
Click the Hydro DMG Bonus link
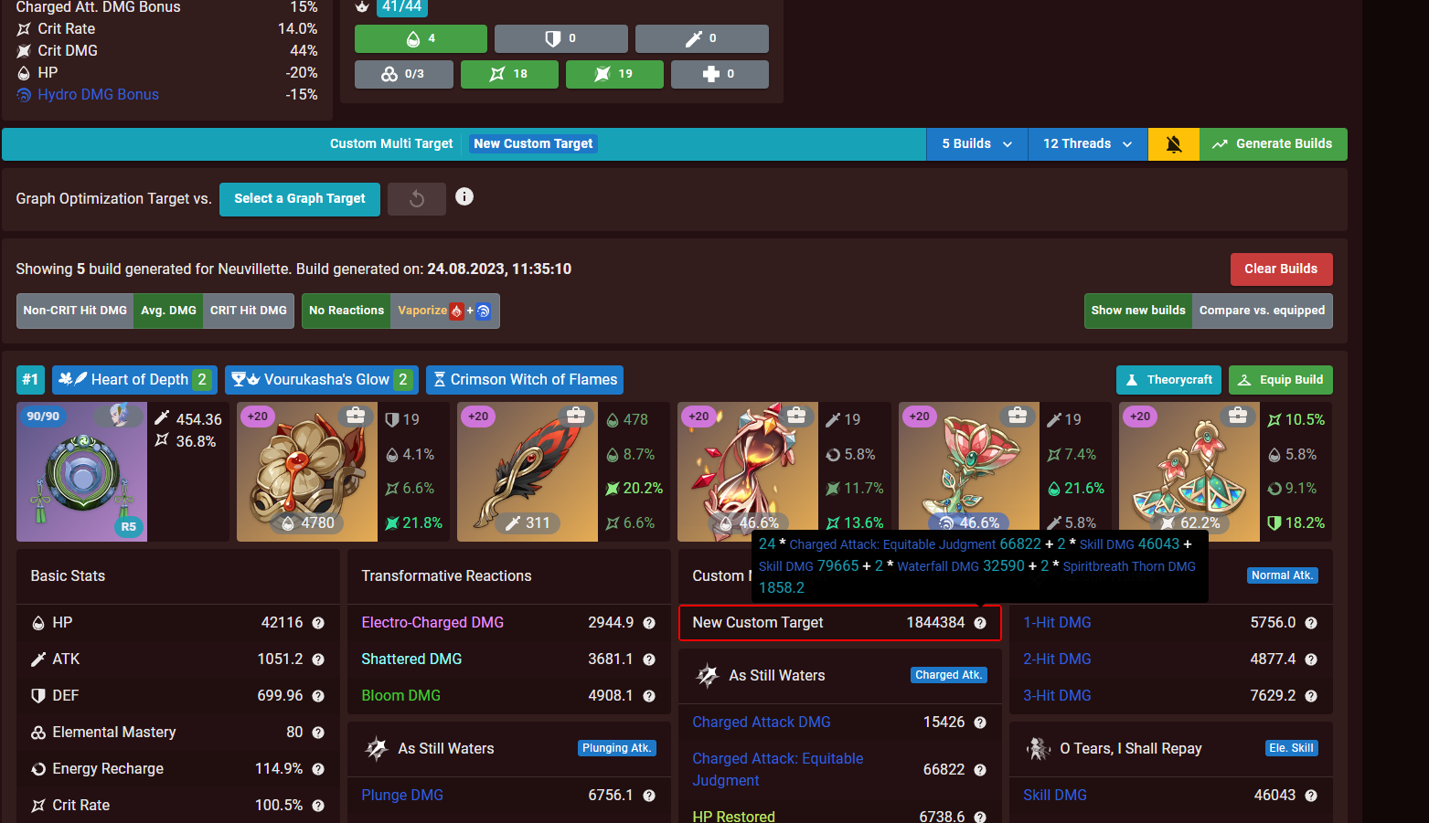click(x=98, y=95)
